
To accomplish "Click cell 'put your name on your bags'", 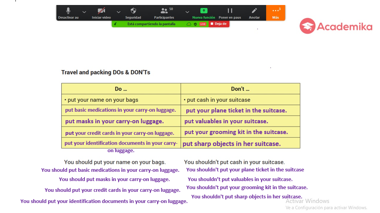I will 121,100.
